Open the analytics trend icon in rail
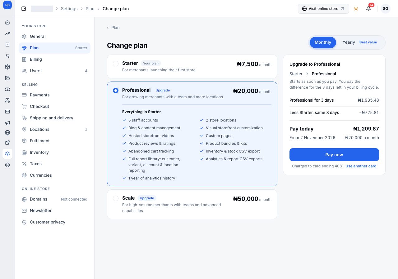Image resolution: width=398 pixels, height=279 pixels. pyautogui.click(x=7, y=33)
